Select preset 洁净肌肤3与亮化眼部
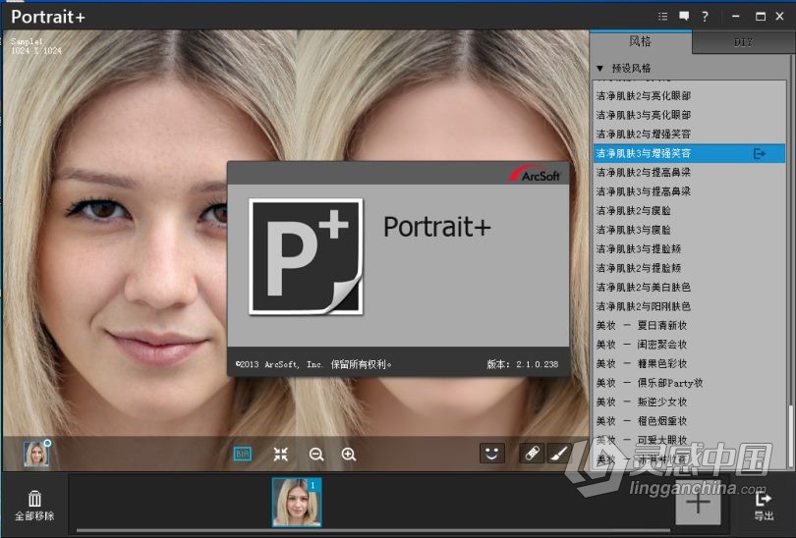This screenshot has width=796, height=538. (x=689, y=115)
